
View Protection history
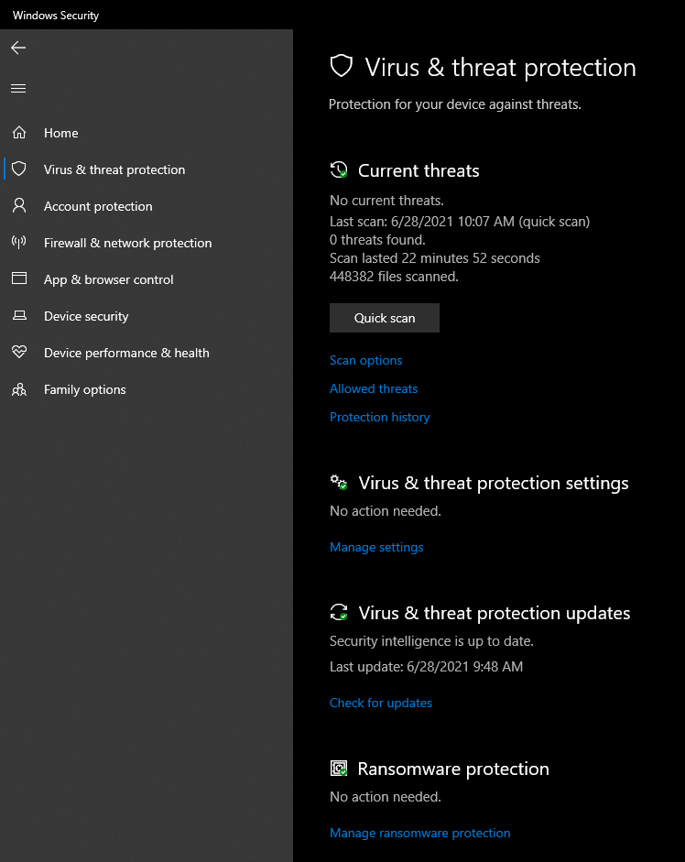[x=379, y=417]
